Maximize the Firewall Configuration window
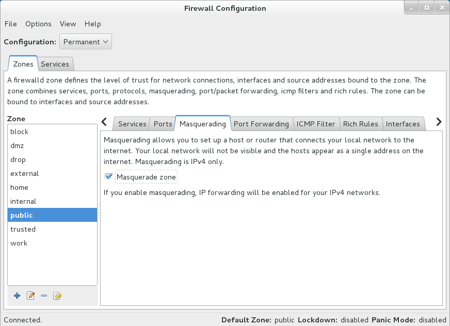Viewport: 450px width, 326px height. click(427, 8)
